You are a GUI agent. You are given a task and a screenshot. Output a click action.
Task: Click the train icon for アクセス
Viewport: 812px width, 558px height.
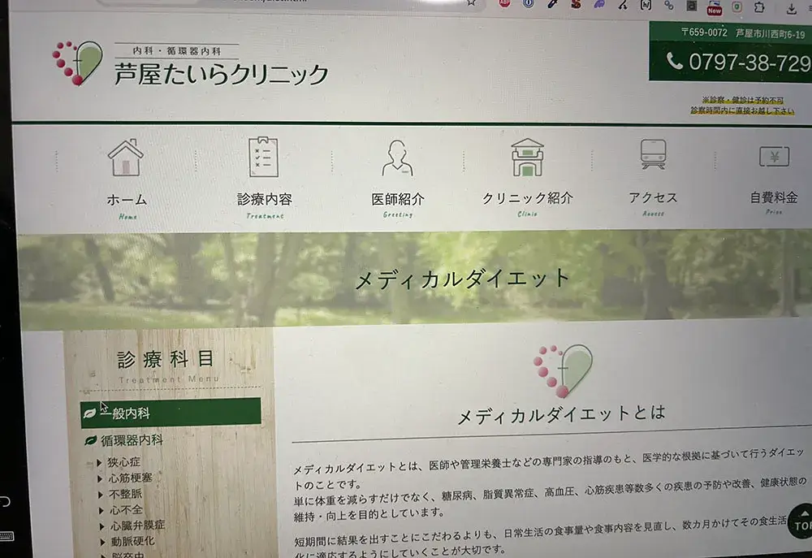tap(653, 154)
